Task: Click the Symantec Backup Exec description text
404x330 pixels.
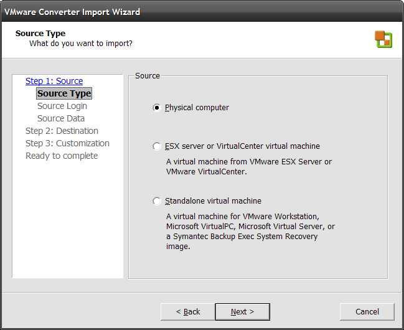Action: [x=250, y=231]
